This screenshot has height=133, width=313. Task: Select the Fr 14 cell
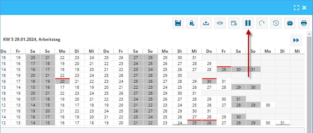(18, 87)
